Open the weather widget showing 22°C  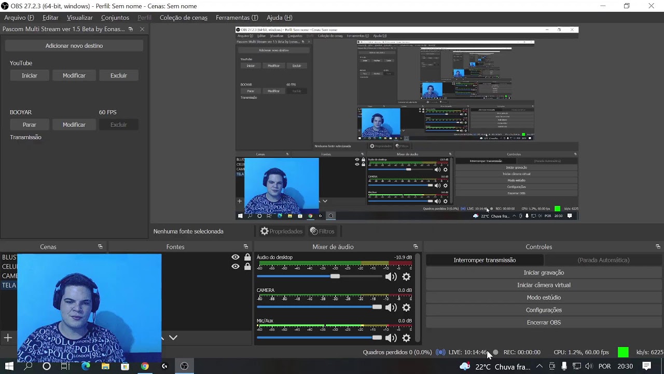tap(495, 366)
